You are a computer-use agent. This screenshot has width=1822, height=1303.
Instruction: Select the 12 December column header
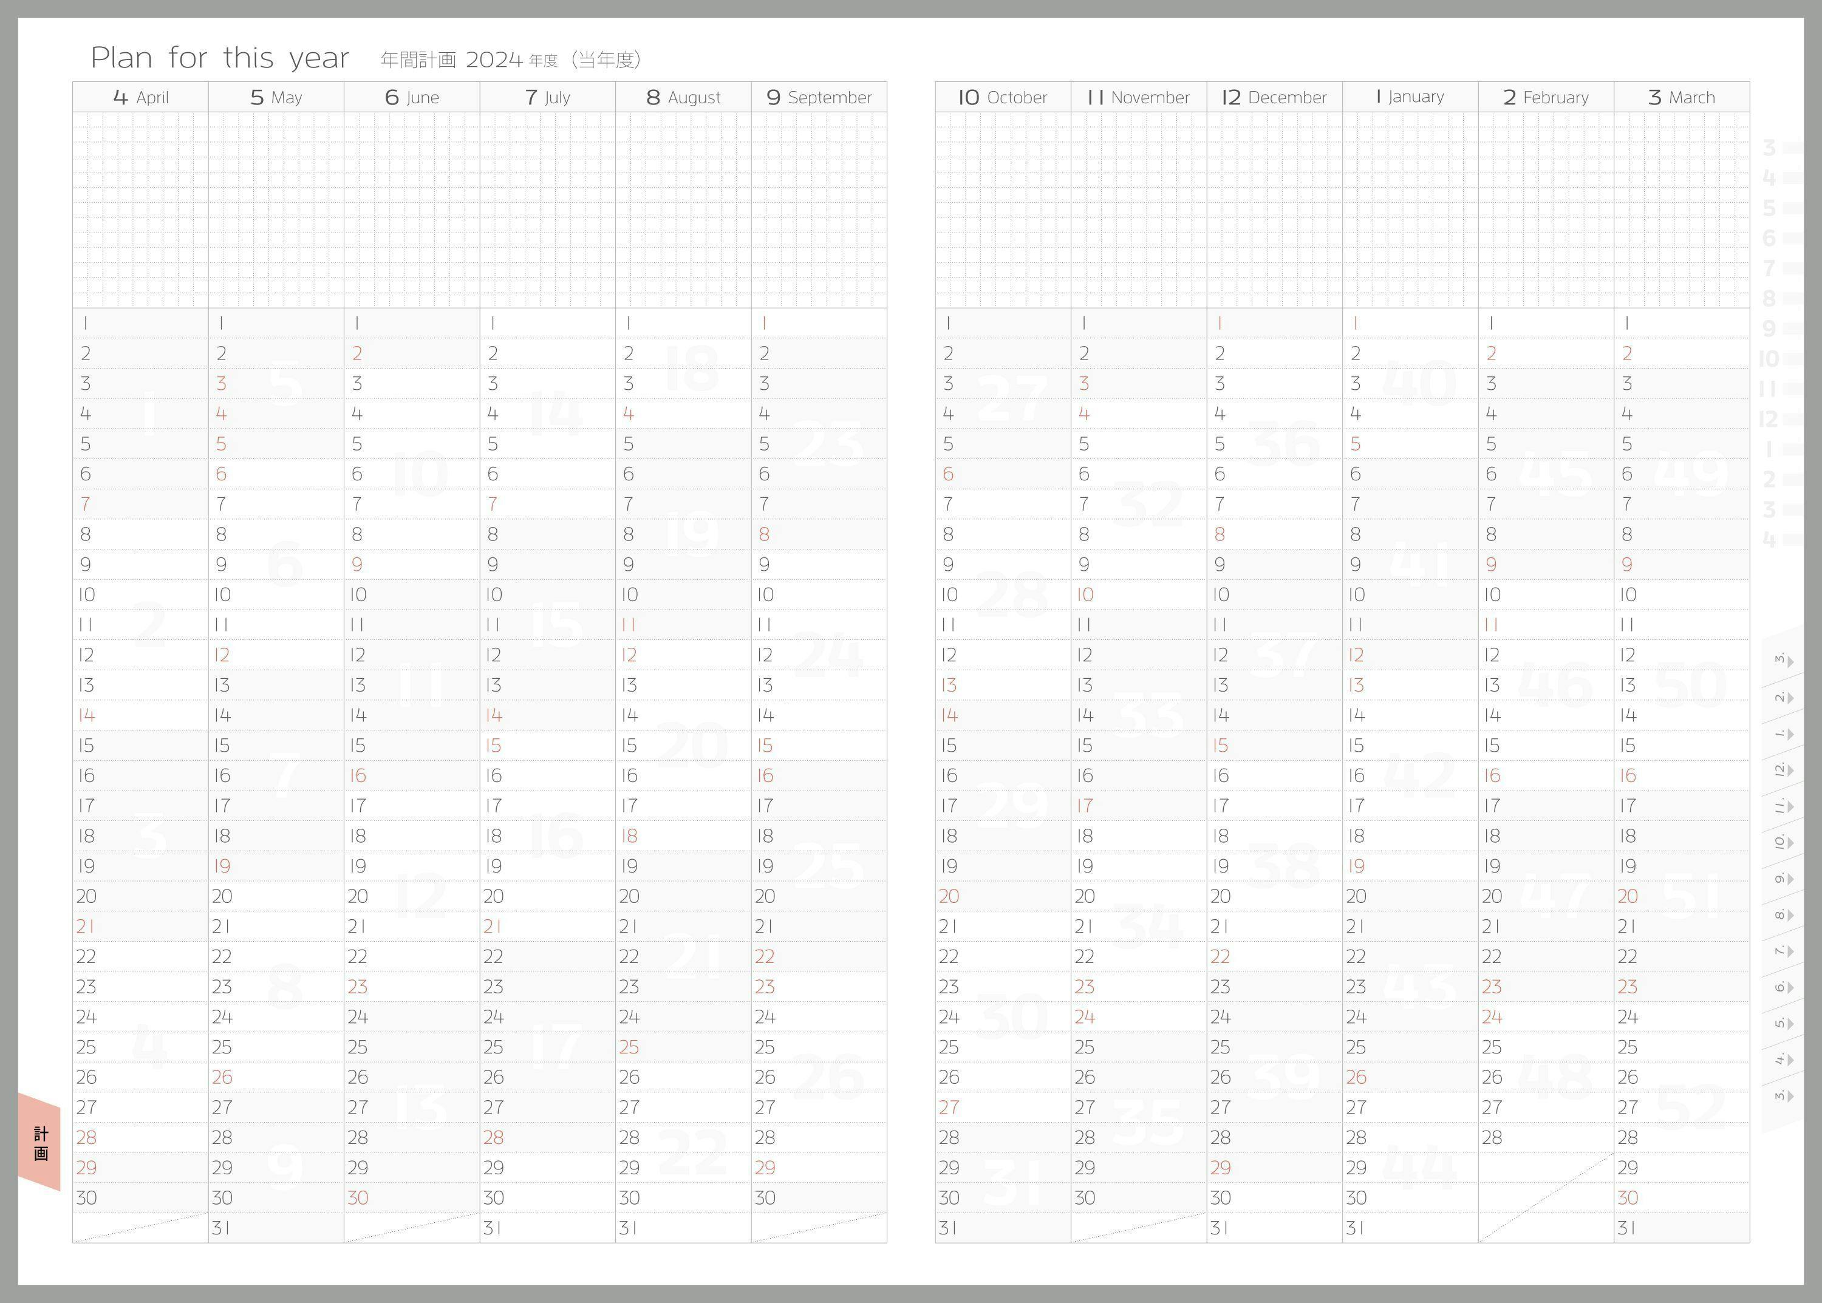click(1274, 97)
